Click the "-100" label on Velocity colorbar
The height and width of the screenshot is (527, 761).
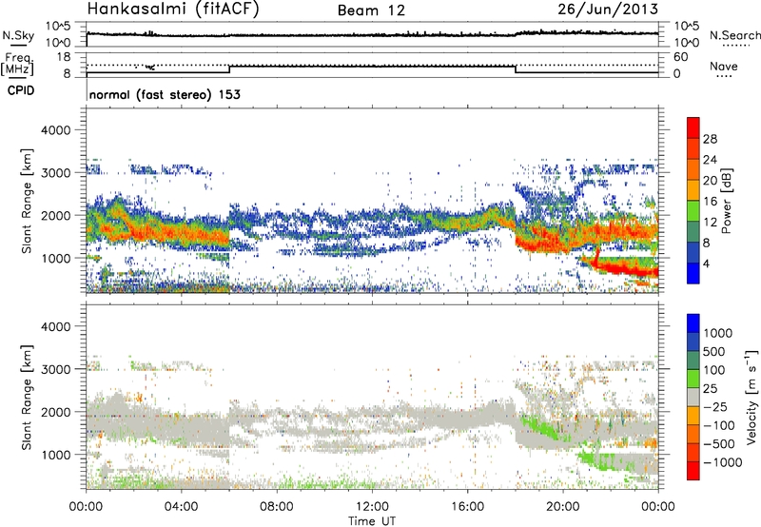point(719,425)
